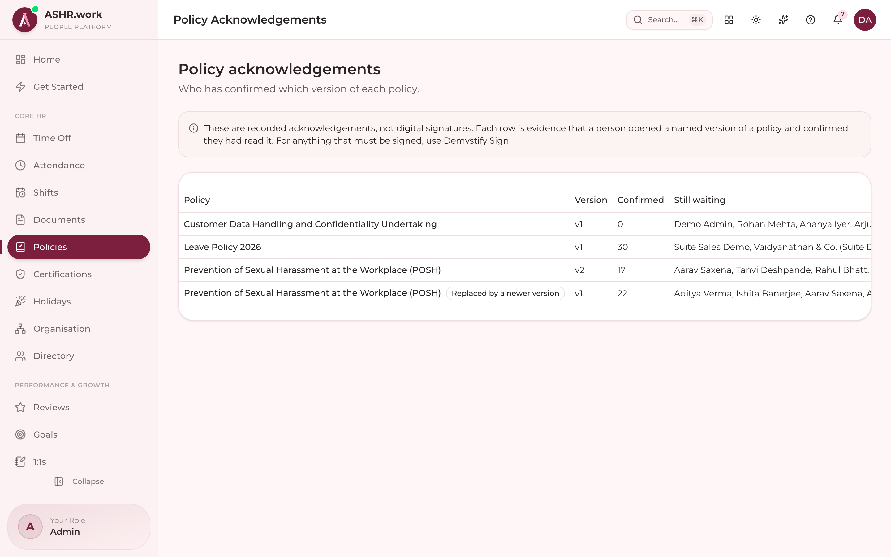Toggle the light/dark theme sun icon
891x557 pixels.
pos(756,20)
